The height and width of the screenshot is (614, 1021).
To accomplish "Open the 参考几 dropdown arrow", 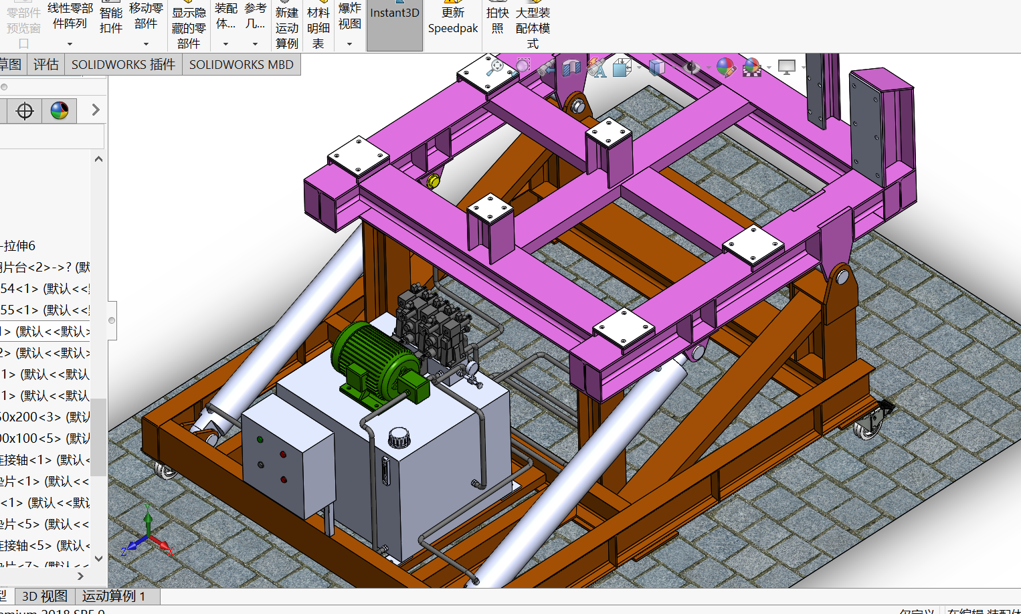I will click(255, 44).
